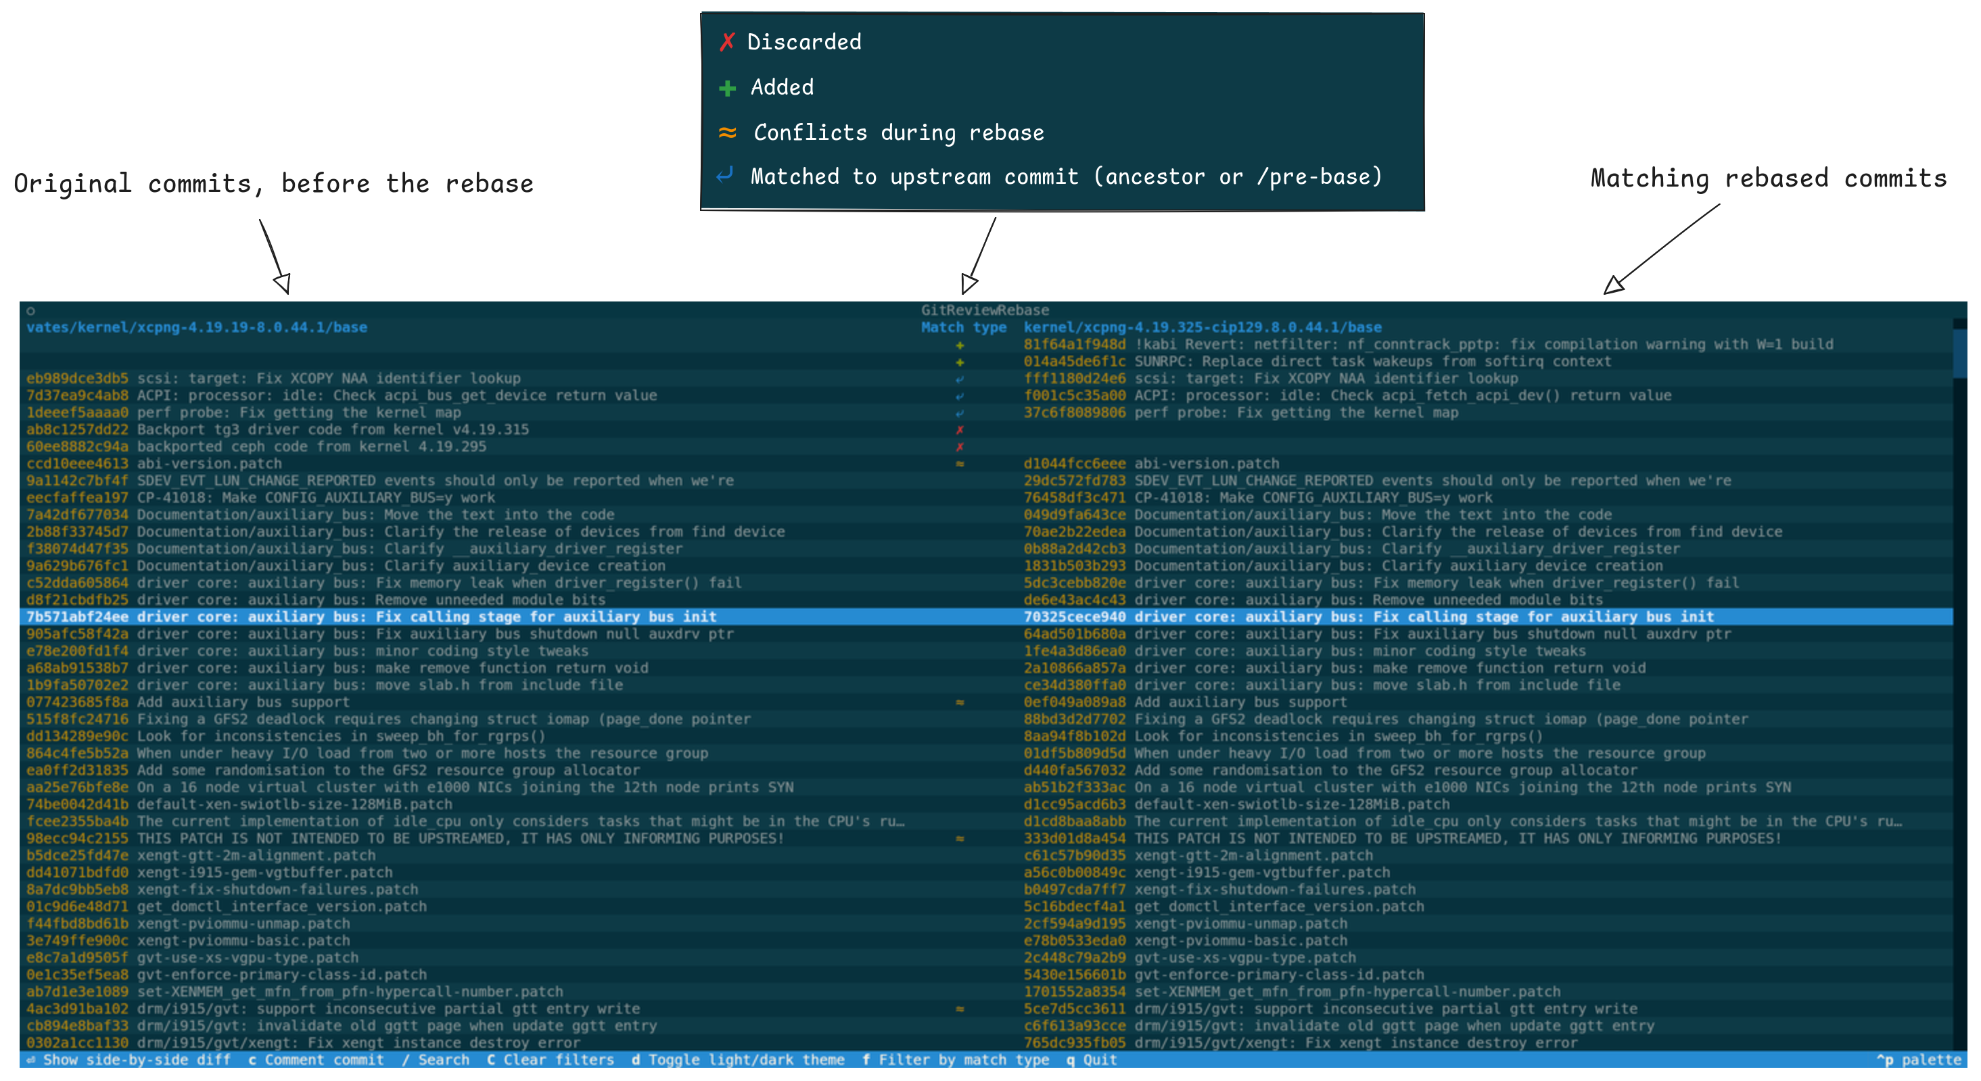Click Search in the footer bar

pyautogui.click(x=436, y=1059)
